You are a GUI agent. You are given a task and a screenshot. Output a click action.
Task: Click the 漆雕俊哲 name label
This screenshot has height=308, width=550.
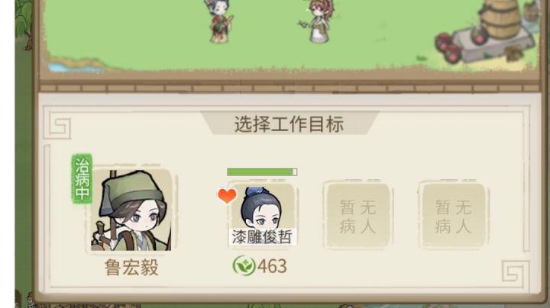tap(262, 237)
